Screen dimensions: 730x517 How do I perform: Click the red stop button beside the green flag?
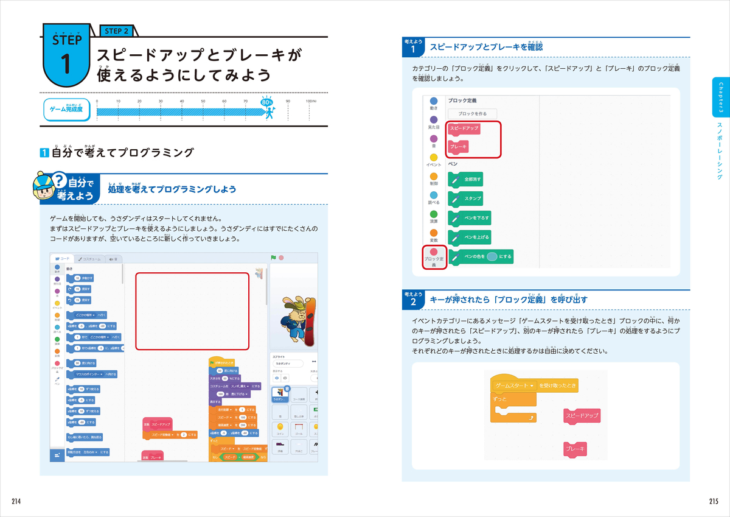click(x=281, y=258)
